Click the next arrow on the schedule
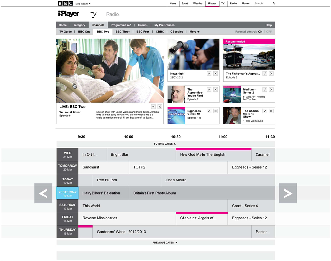 coord(288,193)
